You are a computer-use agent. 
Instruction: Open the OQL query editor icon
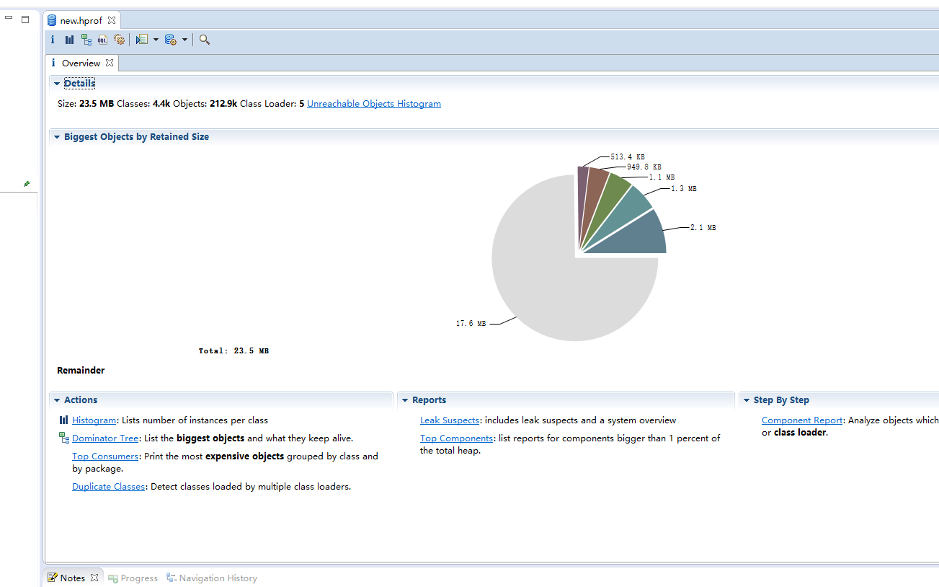102,40
